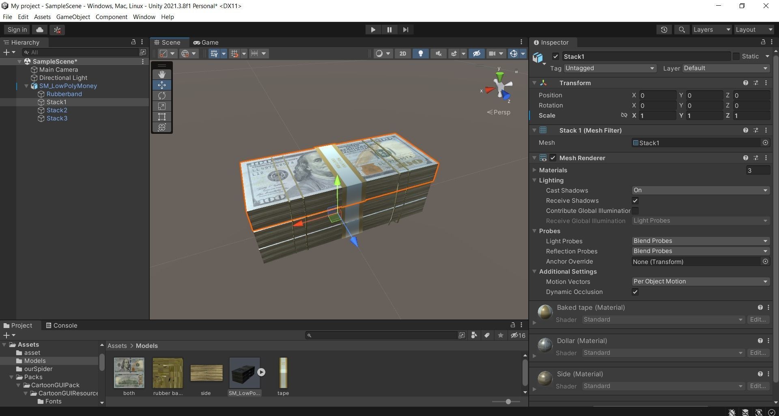Select the Scale tool
The width and height of the screenshot is (779, 416).
[162, 106]
